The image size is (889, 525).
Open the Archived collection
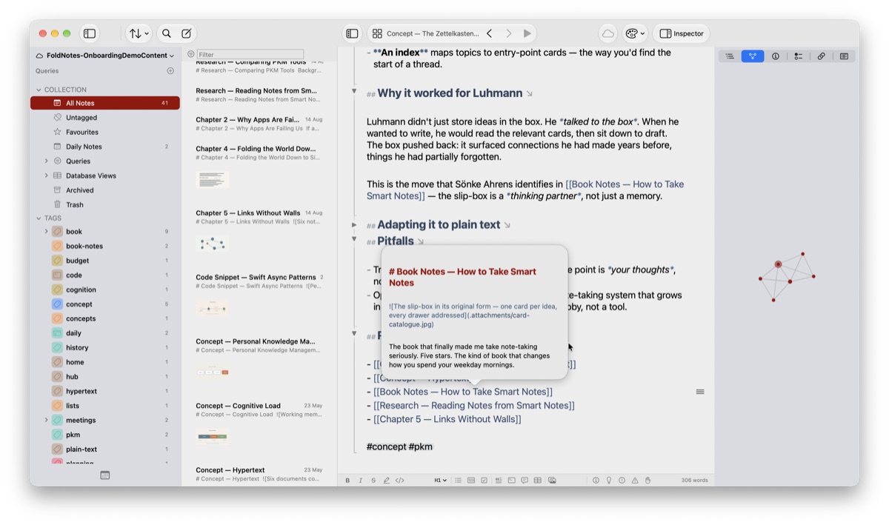point(105,190)
